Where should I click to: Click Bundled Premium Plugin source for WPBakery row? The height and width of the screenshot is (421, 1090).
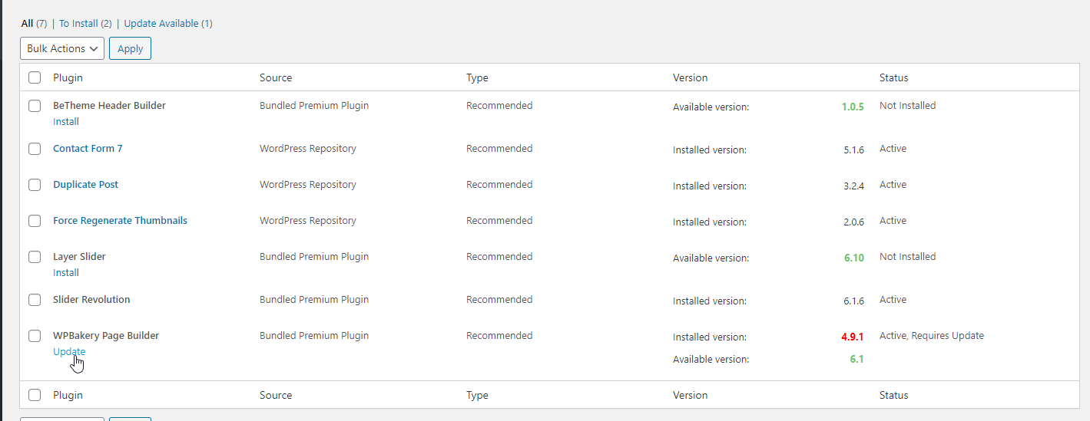click(314, 335)
